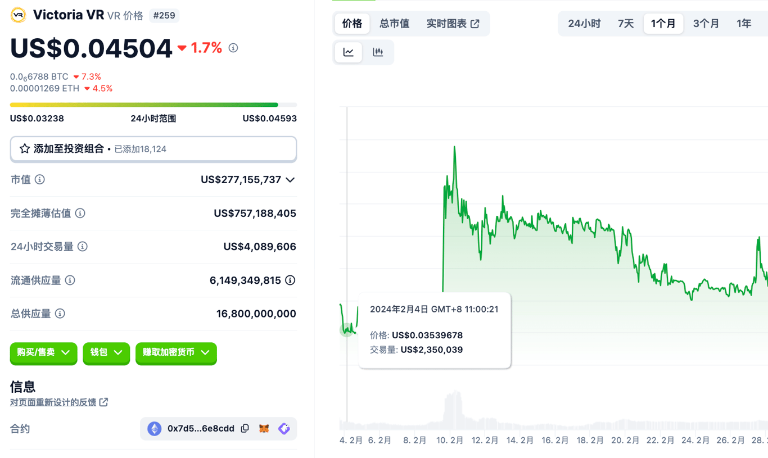The height and width of the screenshot is (458, 768).
Task: Click the 添加至投资组合 button
Action: tap(153, 149)
